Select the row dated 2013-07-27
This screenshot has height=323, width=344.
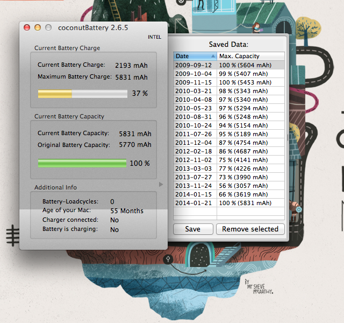(229, 177)
